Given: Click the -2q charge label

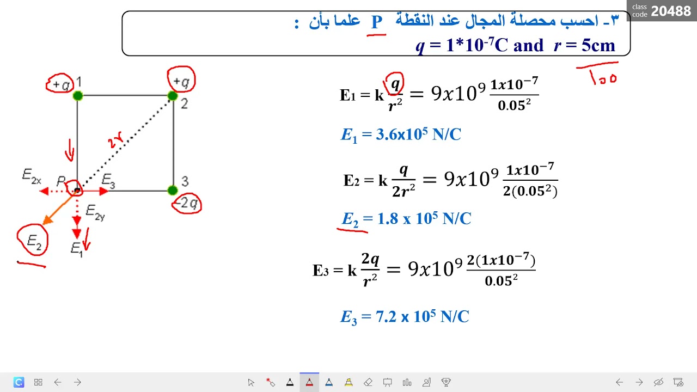Looking at the screenshot, I should coord(187,205).
